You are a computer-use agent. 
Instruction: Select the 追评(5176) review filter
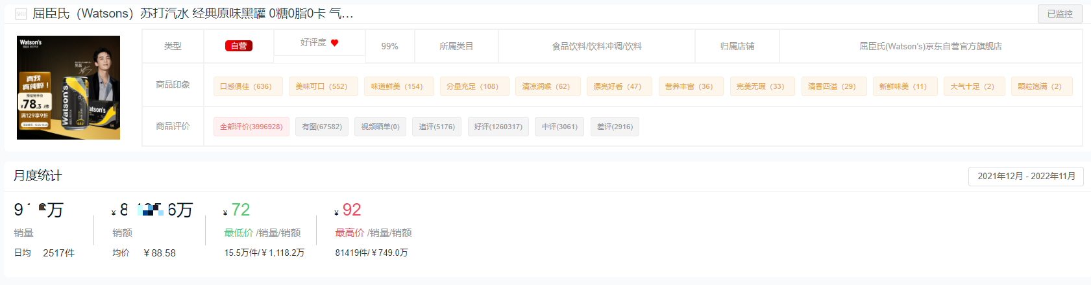[437, 127]
